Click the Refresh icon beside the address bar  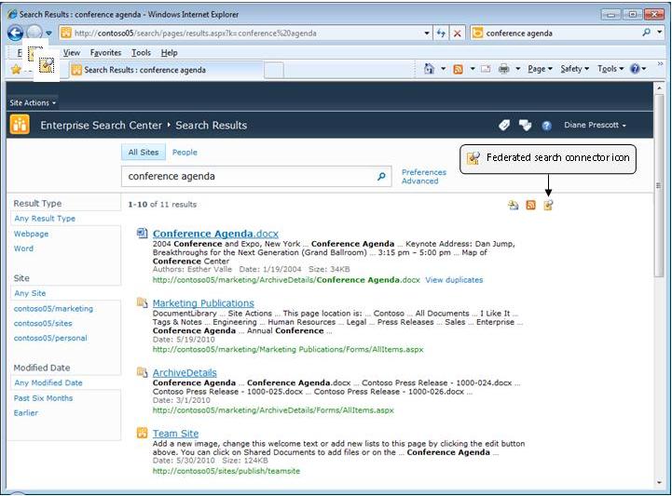tap(441, 33)
